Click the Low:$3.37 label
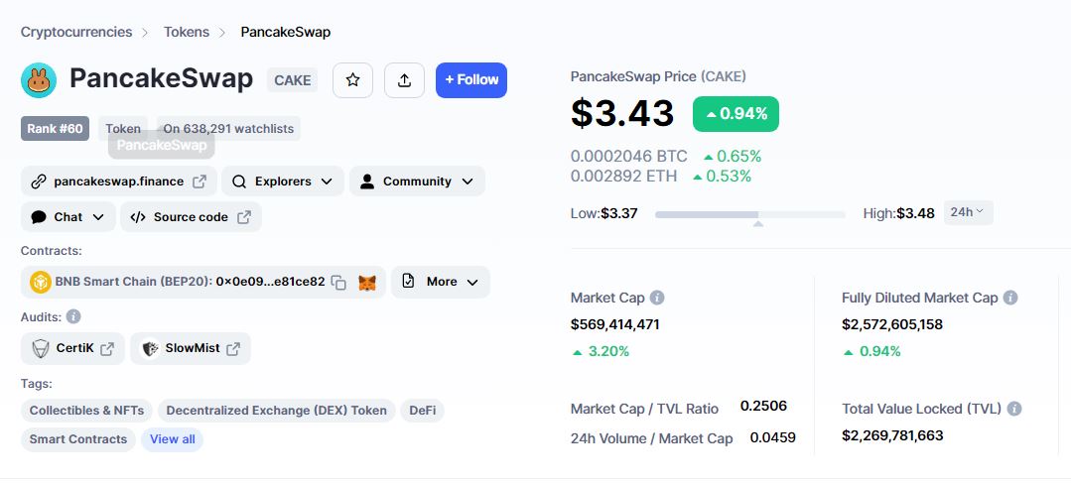This screenshot has height=485, width=1071. 603,213
